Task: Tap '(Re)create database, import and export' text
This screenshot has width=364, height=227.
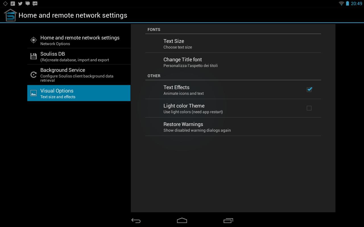Action: [x=75, y=60]
